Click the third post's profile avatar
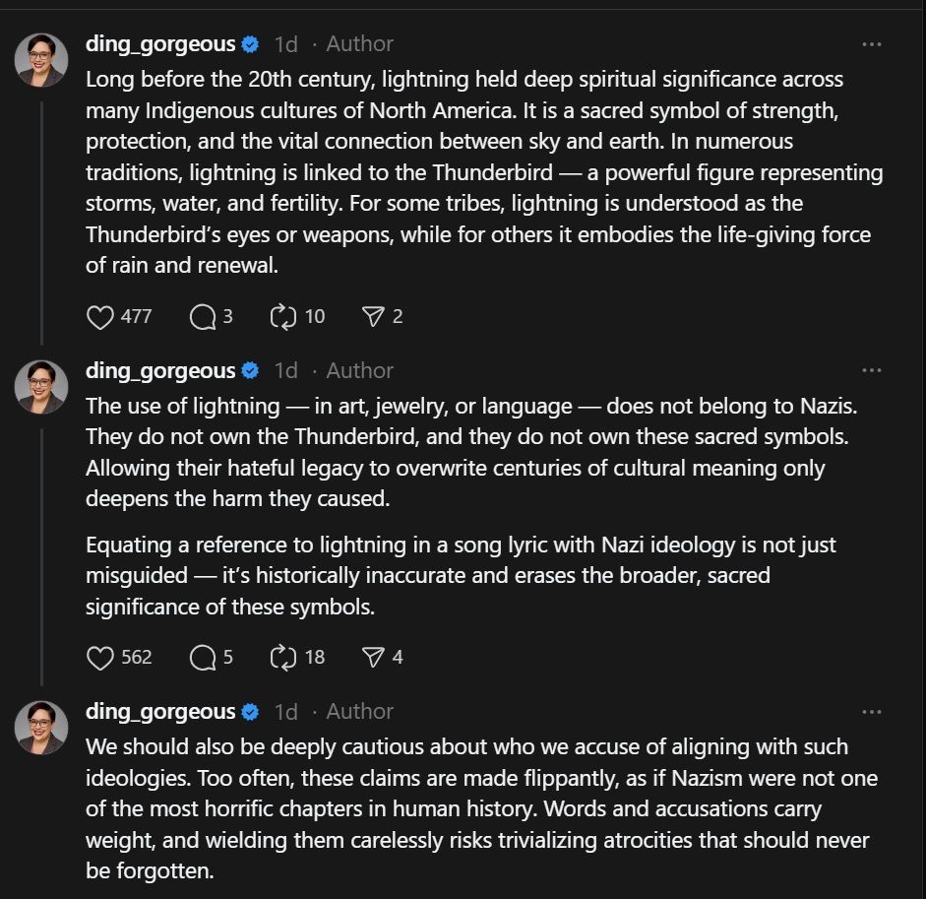Image resolution: width=926 pixels, height=899 pixels. 41,727
